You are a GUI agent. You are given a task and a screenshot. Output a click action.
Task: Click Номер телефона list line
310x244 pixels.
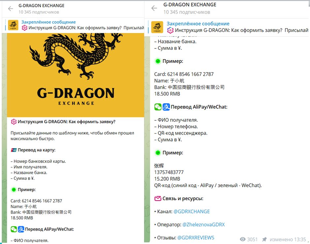coord(176,127)
